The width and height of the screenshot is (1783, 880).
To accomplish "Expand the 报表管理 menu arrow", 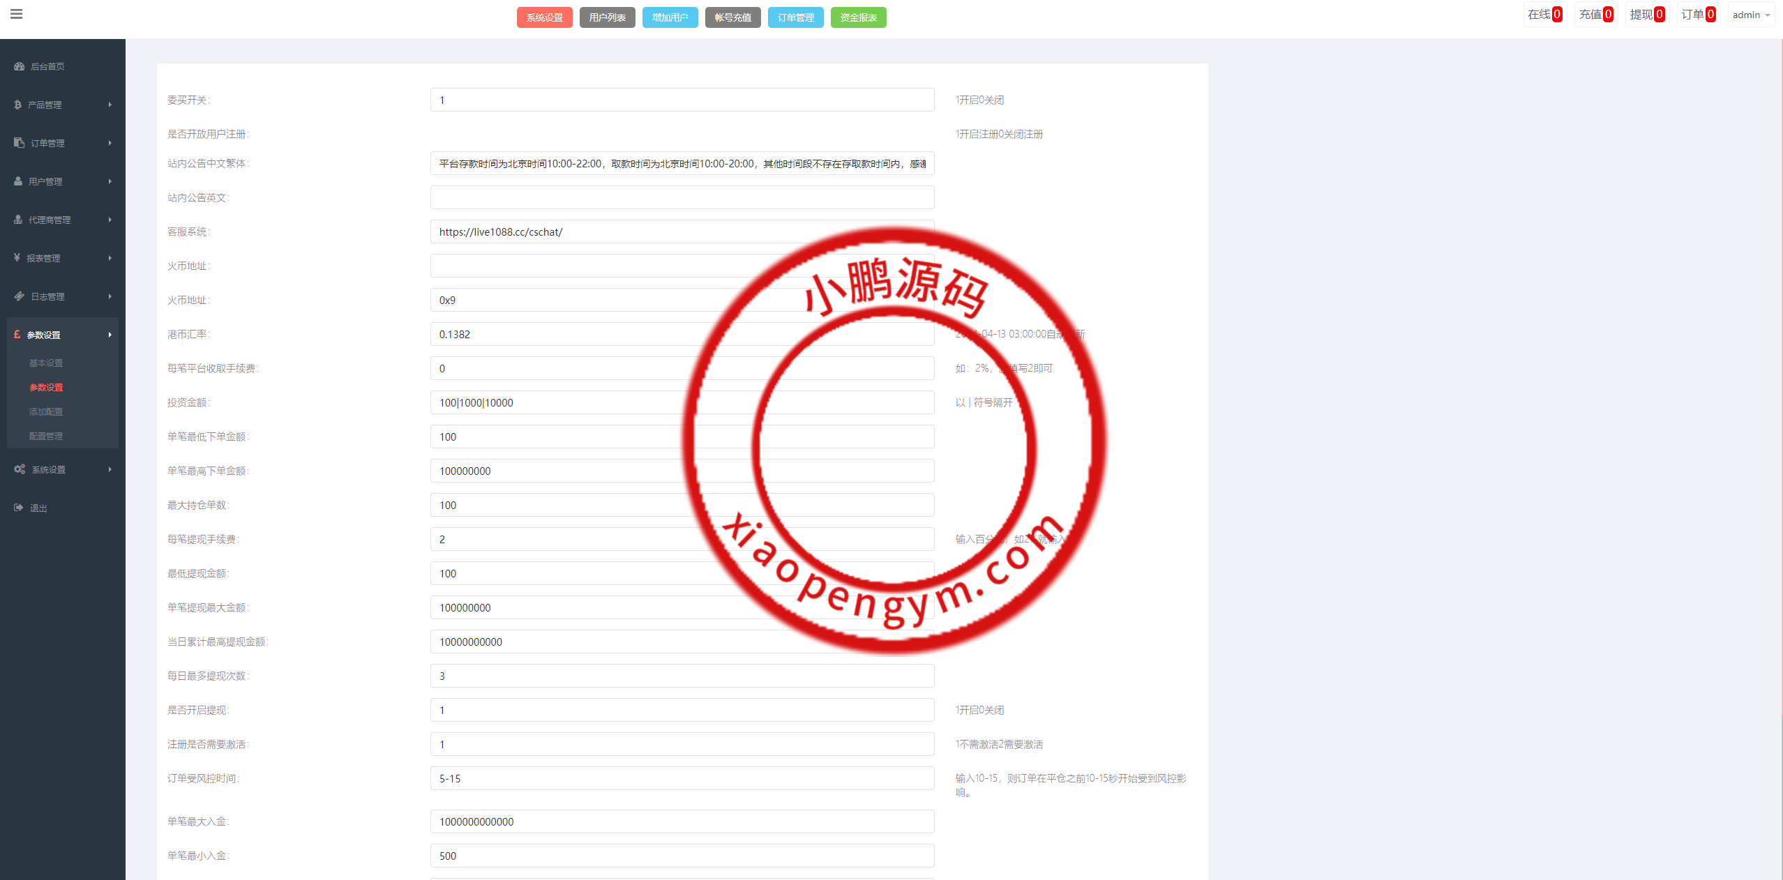I will tap(110, 258).
